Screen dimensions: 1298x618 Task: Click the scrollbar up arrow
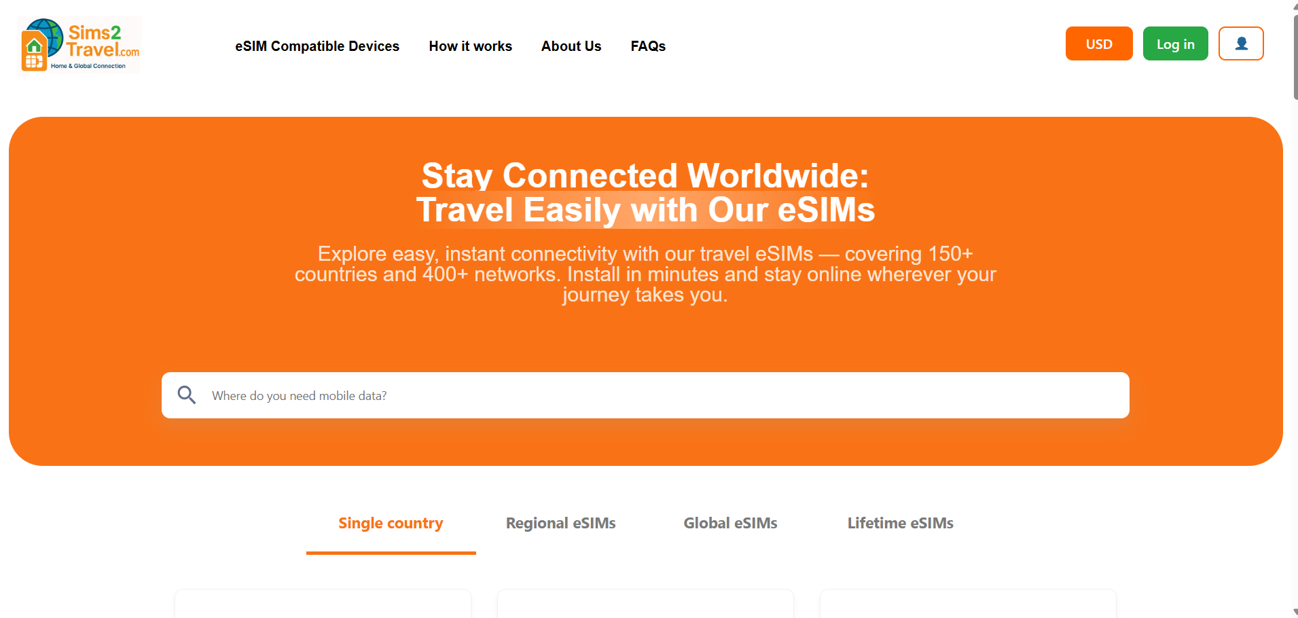[x=1295, y=5]
